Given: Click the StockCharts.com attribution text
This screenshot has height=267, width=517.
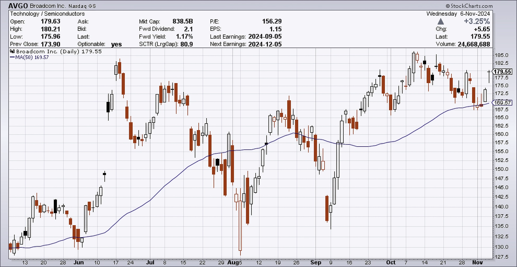Looking at the screenshot, I should [469, 6].
